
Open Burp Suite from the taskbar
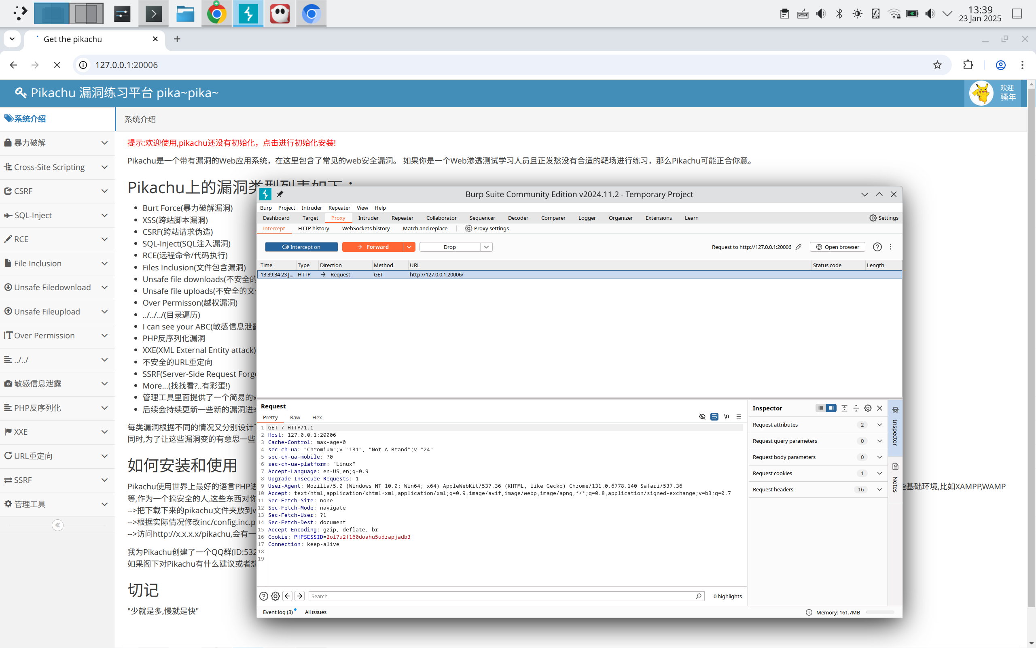[x=248, y=14]
